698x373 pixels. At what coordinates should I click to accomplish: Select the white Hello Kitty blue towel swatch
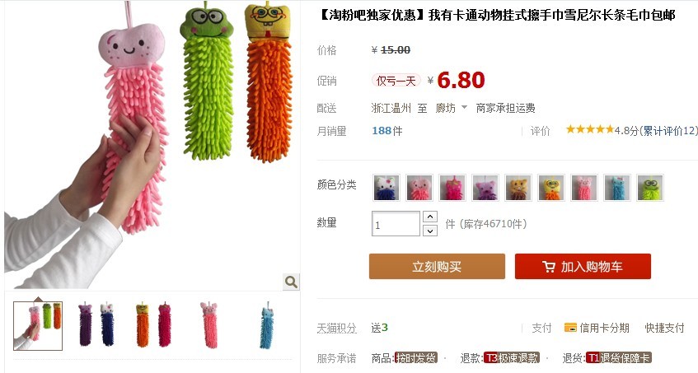pos(386,188)
